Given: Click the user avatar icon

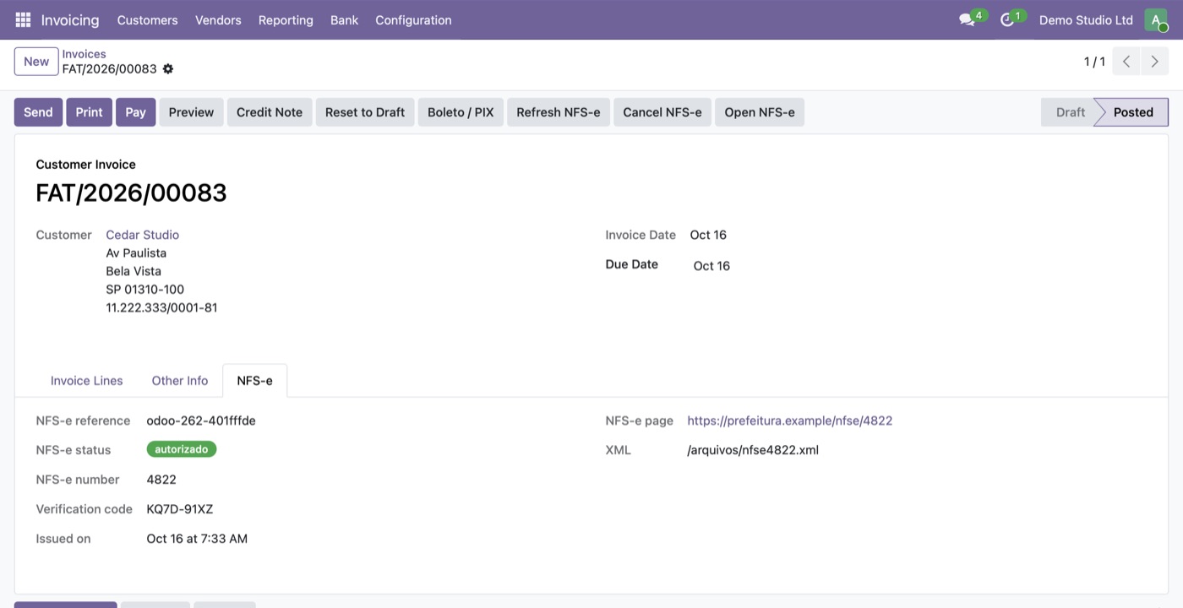Looking at the screenshot, I should coord(1155,19).
